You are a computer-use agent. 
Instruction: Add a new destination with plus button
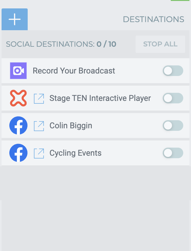point(15,19)
